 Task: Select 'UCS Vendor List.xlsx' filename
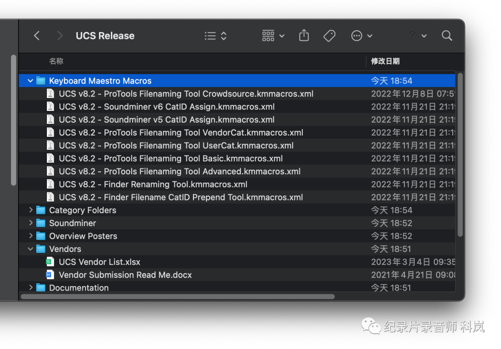[99, 262]
